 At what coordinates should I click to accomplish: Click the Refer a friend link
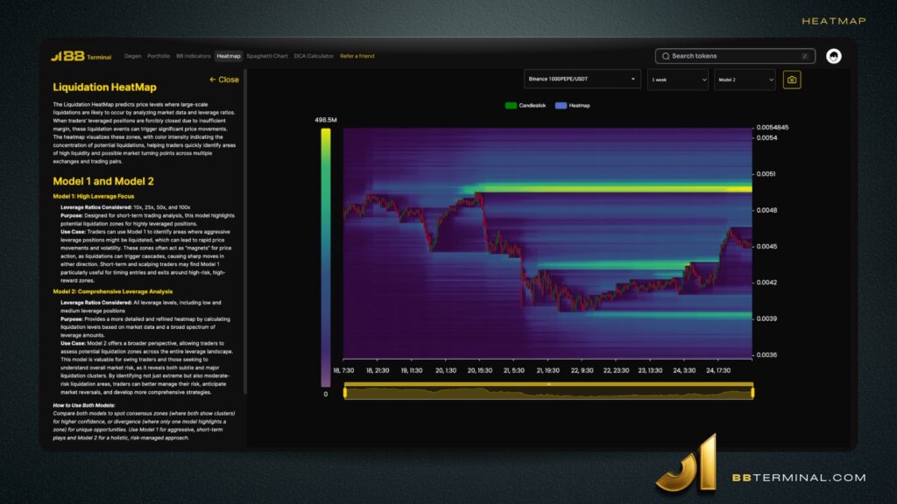[357, 56]
